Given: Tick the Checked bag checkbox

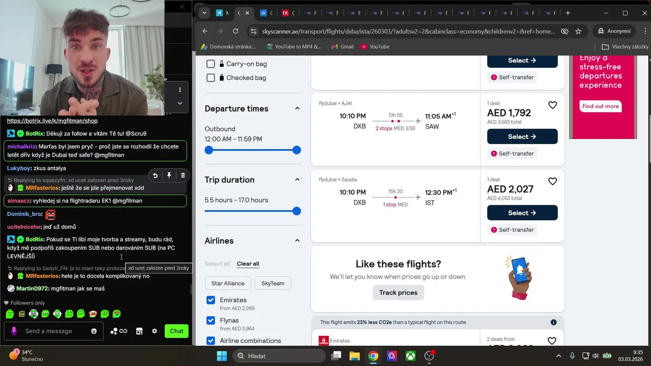Looking at the screenshot, I should pyautogui.click(x=211, y=78).
